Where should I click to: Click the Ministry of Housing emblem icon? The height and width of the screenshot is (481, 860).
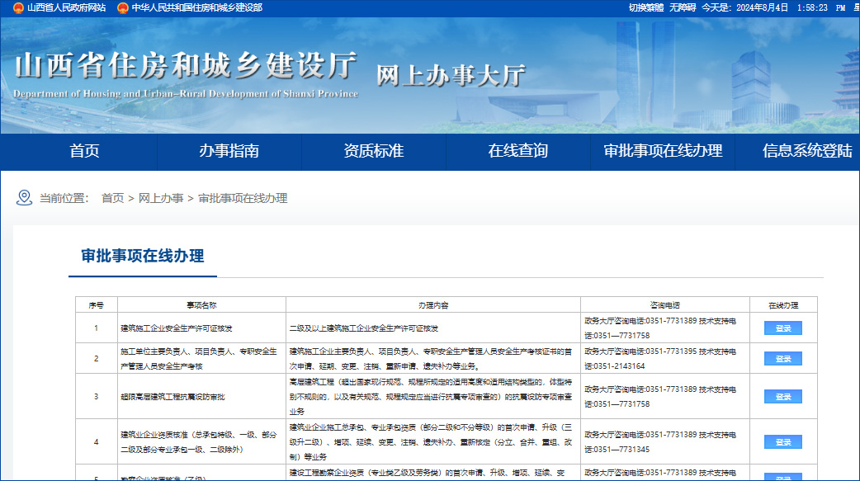123,7
